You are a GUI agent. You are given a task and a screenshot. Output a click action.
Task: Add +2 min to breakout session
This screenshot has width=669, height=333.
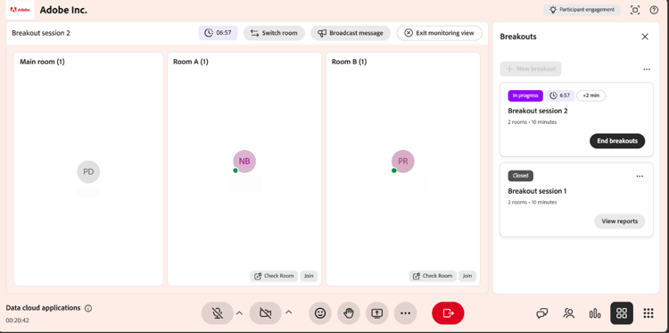point(591,96)
